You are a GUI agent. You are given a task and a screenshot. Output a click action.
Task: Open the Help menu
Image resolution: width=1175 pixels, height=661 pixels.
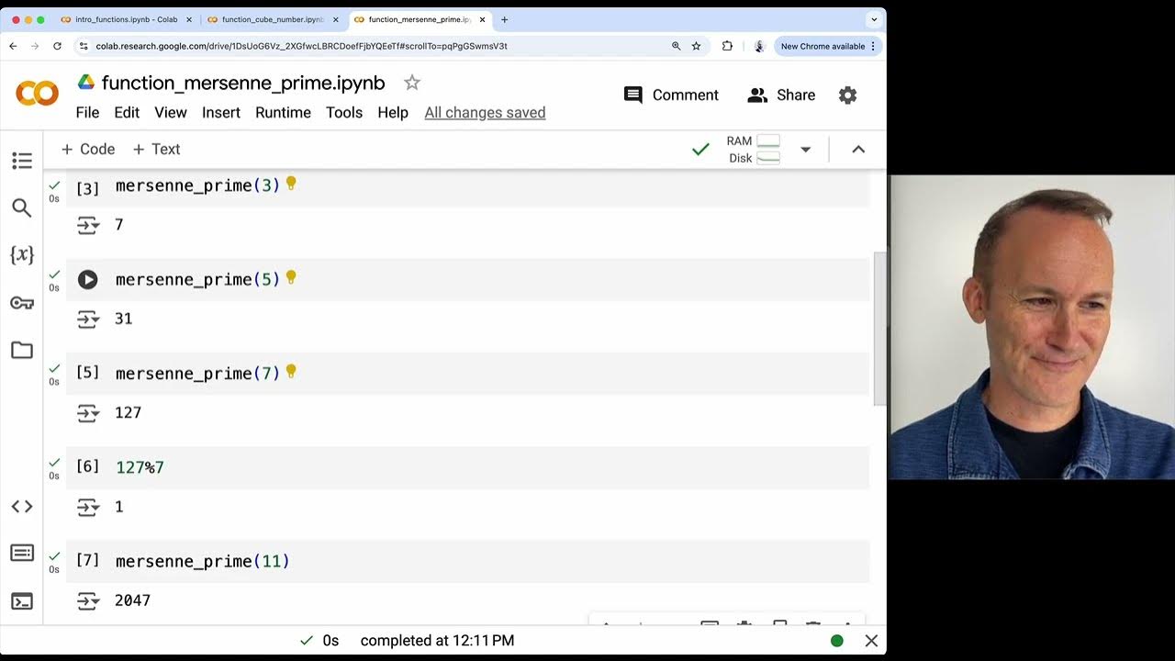pyautogui.click(x=393, y=113)
